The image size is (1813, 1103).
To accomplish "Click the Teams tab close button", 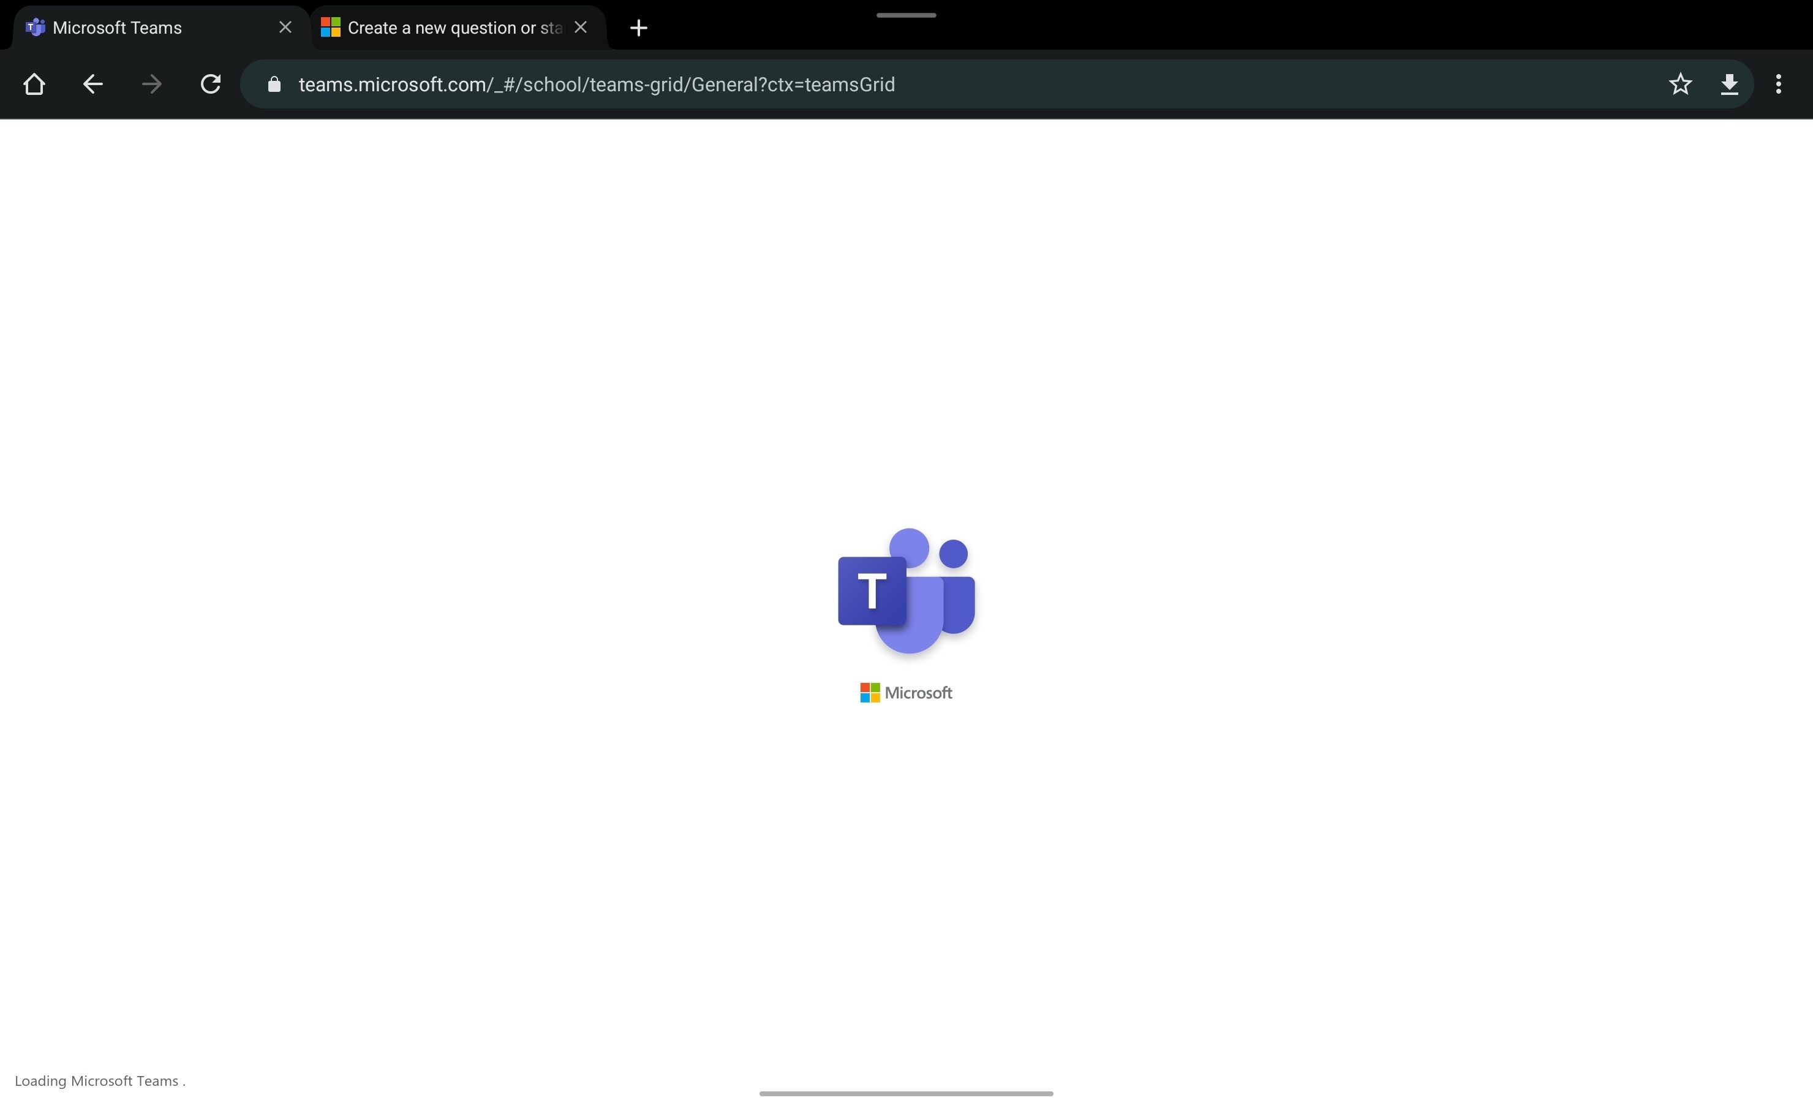I will click(285, 26).
